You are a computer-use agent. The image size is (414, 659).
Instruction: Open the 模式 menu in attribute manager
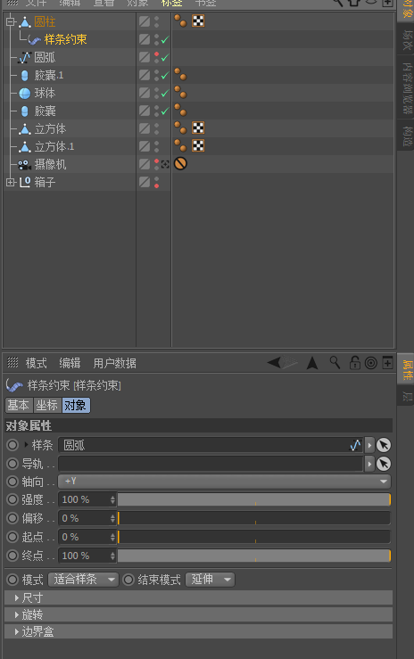pos(37,363)
